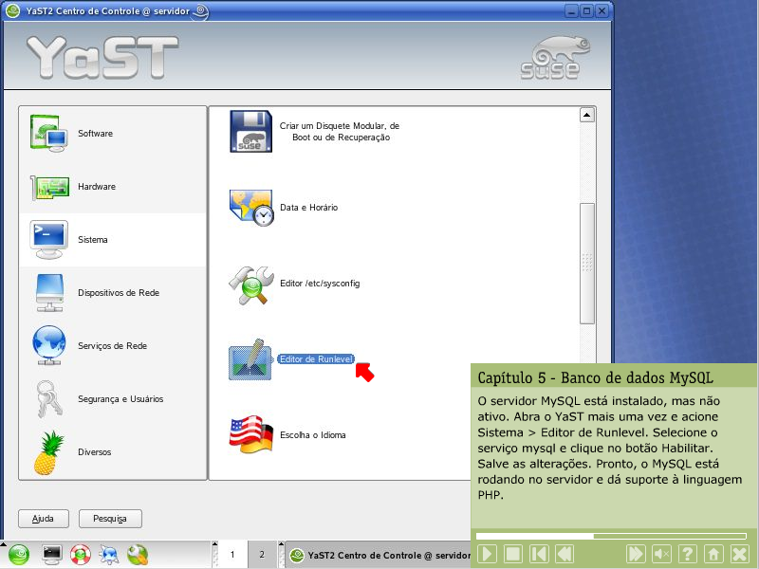Click the Pesquisa button
The width and height of the screenshot is (759, 569).
(x=110, y=519)
